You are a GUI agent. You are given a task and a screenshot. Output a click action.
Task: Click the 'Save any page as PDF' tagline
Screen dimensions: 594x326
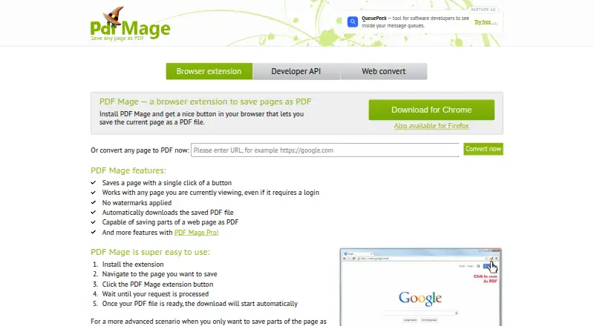(x=117, y=39)
